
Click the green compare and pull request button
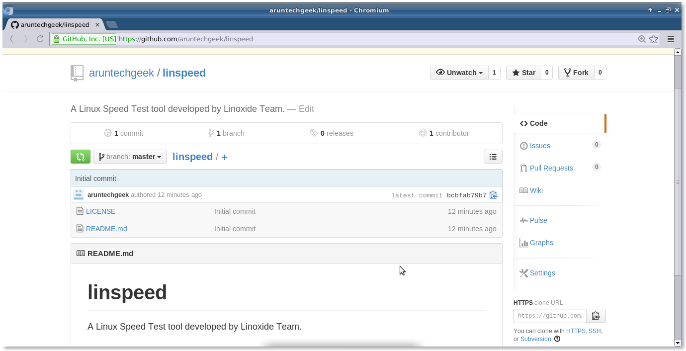click(x=81, y=156)
